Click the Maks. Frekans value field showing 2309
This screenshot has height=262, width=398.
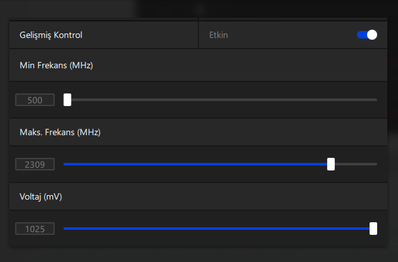35,164
